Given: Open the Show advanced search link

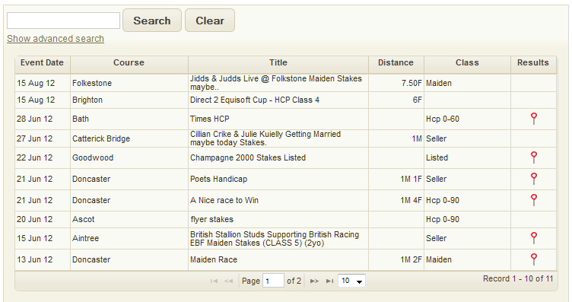Looking at the screenshot, I should click(56, 39).
